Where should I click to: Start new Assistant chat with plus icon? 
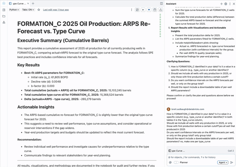click(x=222, y=4)
